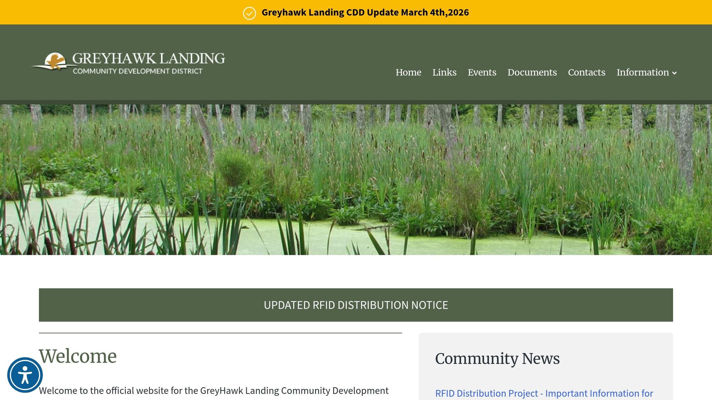Open the Documents page
The image size is (712, 400).
coord(532,72)
